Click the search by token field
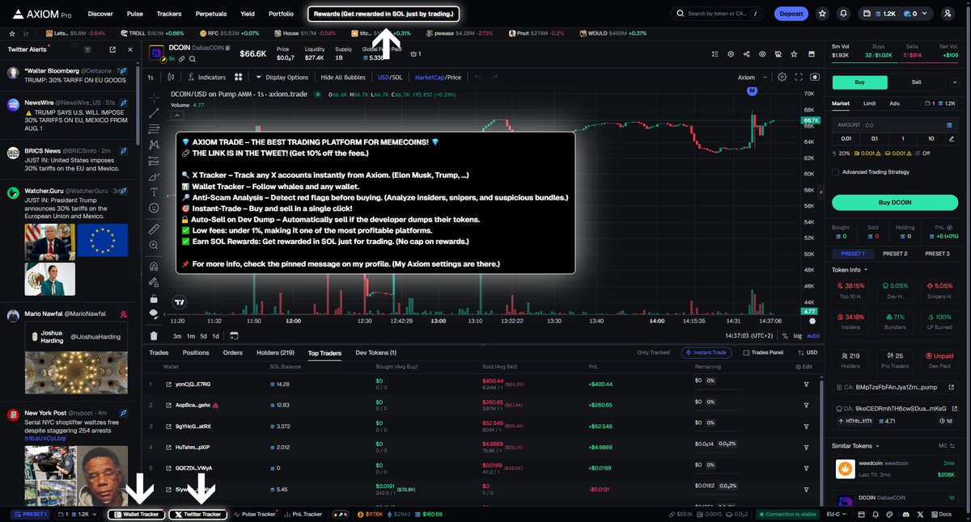 click(x=718, y=14)
